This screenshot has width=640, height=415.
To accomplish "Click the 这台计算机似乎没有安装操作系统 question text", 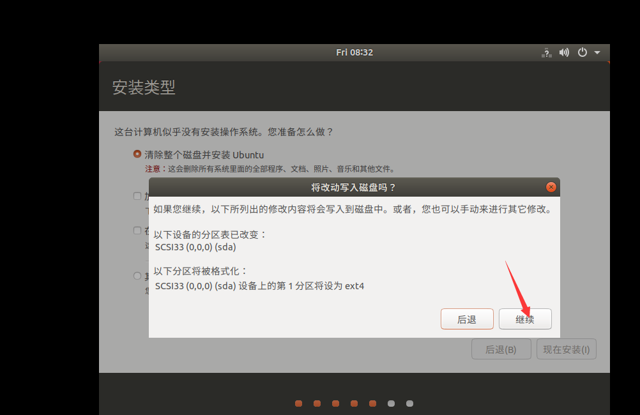I will point(224,132).
